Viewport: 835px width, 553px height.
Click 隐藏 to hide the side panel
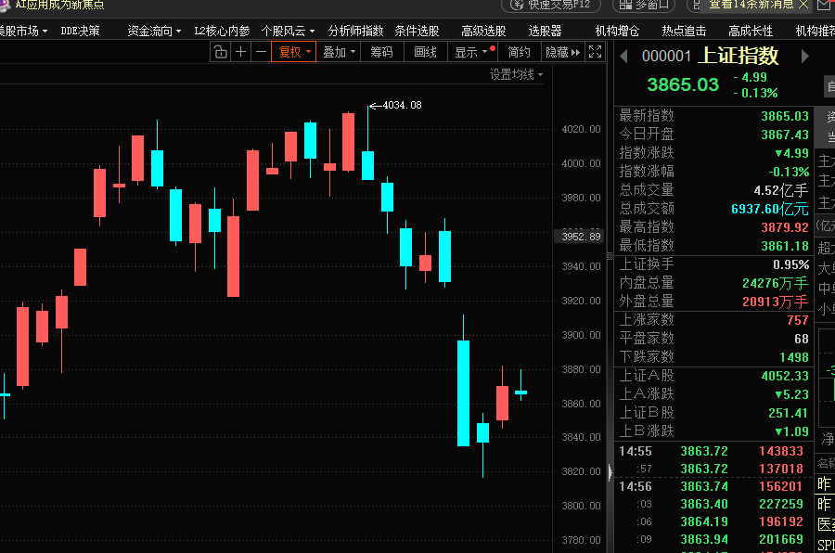click(562, 52)
